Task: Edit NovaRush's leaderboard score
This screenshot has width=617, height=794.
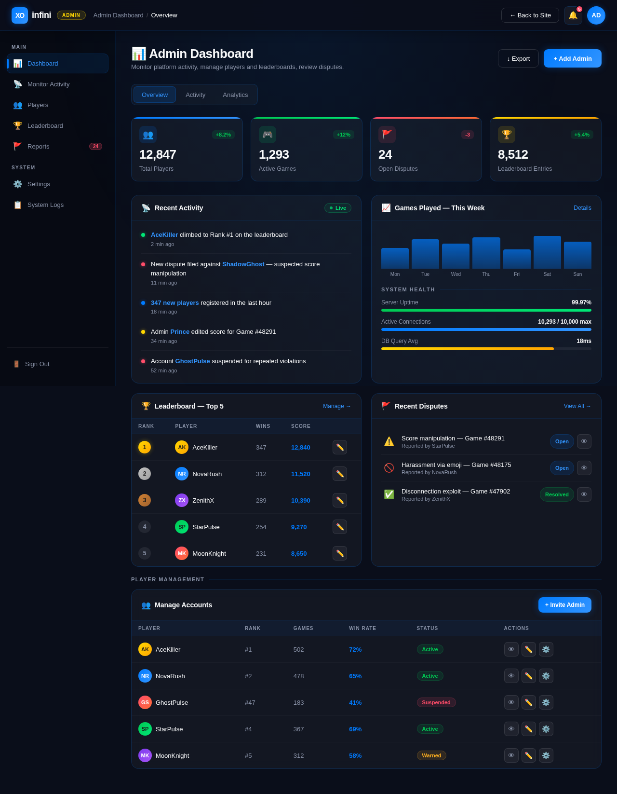Action: [x=340, y=474]
